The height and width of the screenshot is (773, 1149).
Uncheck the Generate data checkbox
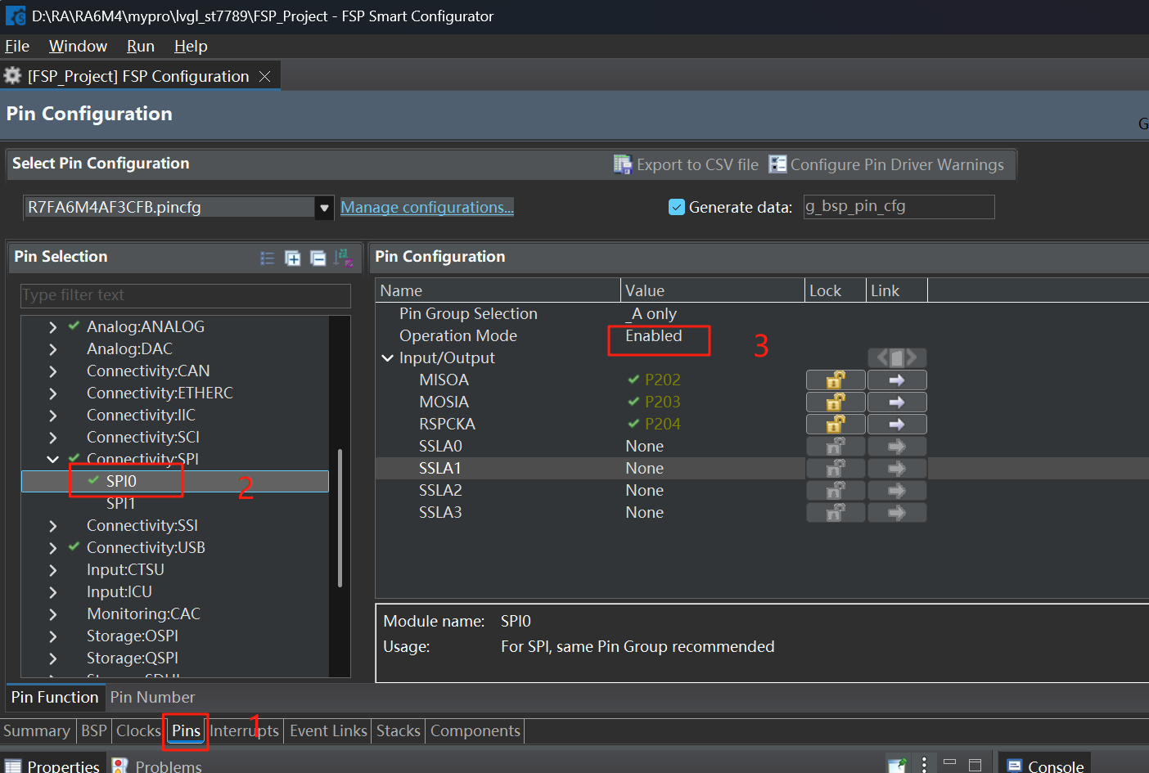(x=677, y=207)
